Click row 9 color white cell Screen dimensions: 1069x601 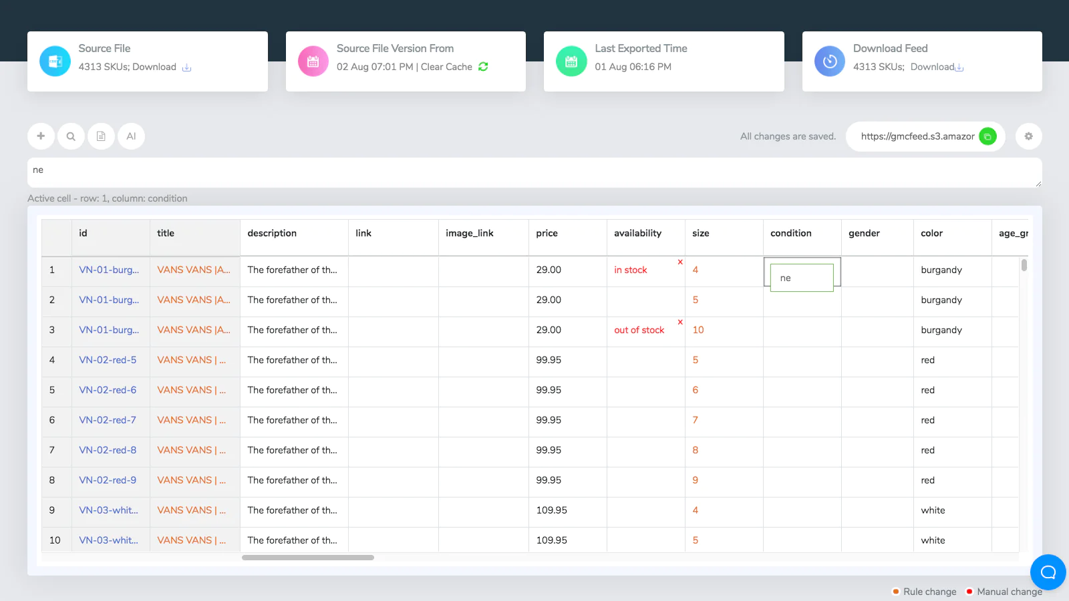[x=952, y=512]
